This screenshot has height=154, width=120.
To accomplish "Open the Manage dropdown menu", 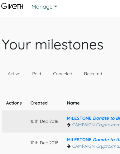I will coord(44,7).
